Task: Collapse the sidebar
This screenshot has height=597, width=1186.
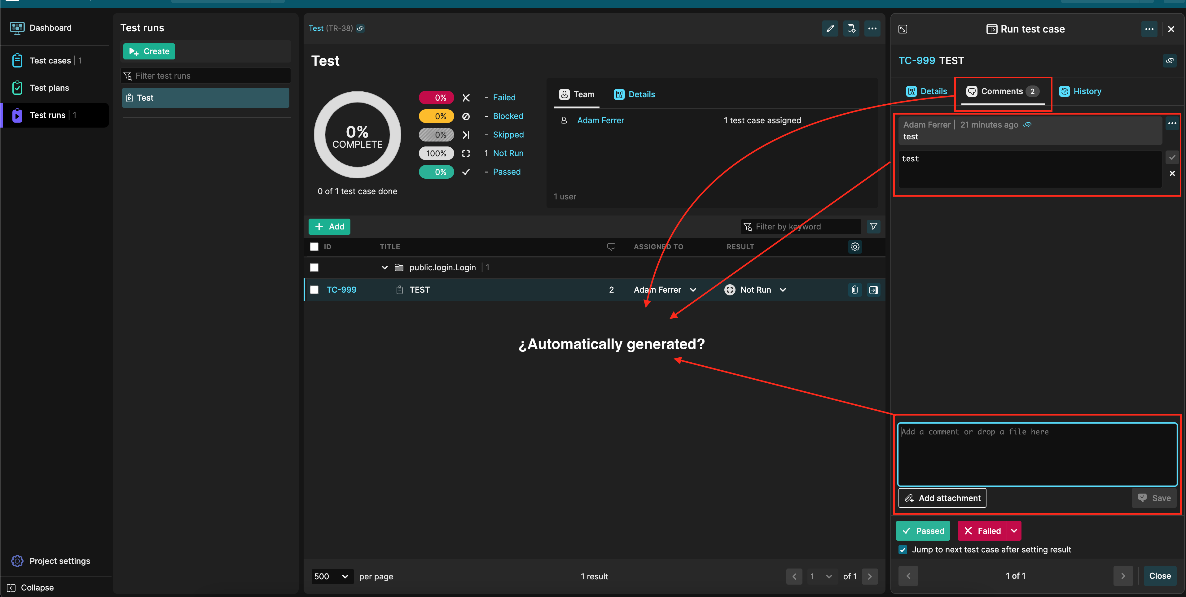Action: tap(31, 588)
